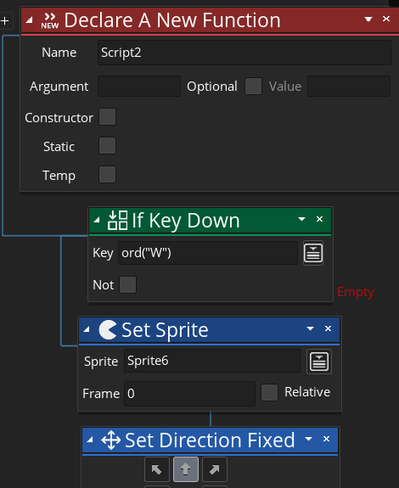Collapse the Set Direction Fixed node triangle
399x488 pixels.
click(90, 440)
